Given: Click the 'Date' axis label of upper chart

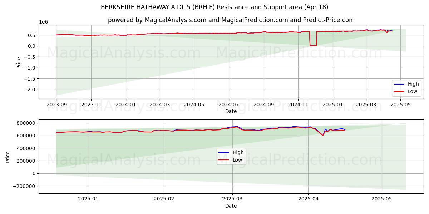Looking at the screenshot, I should [231, 111].
